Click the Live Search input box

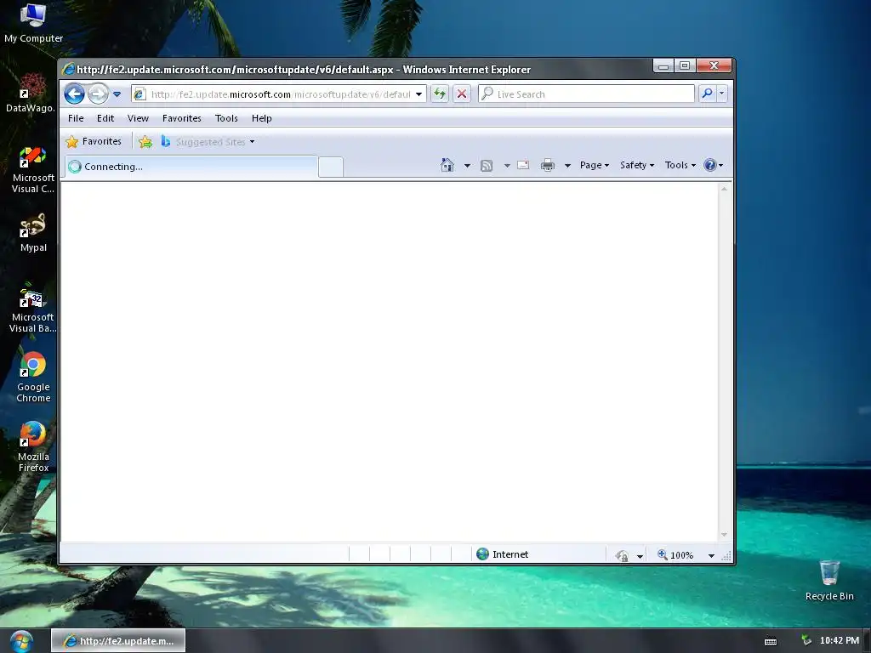pyautogui.click(x=587, y=94)
